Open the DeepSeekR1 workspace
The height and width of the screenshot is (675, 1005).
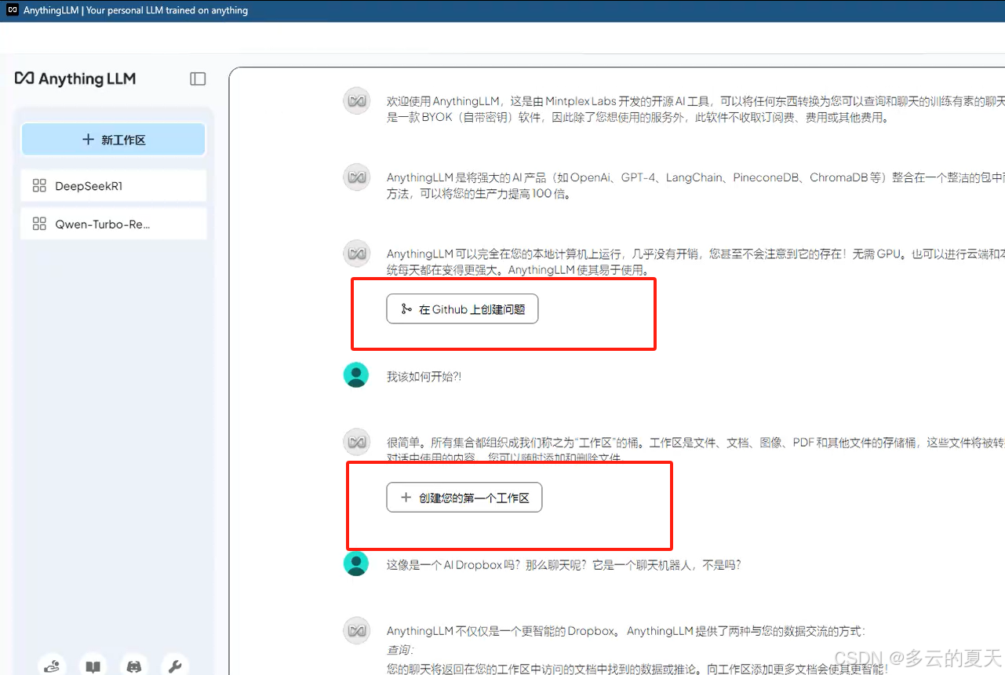(113, 186)
